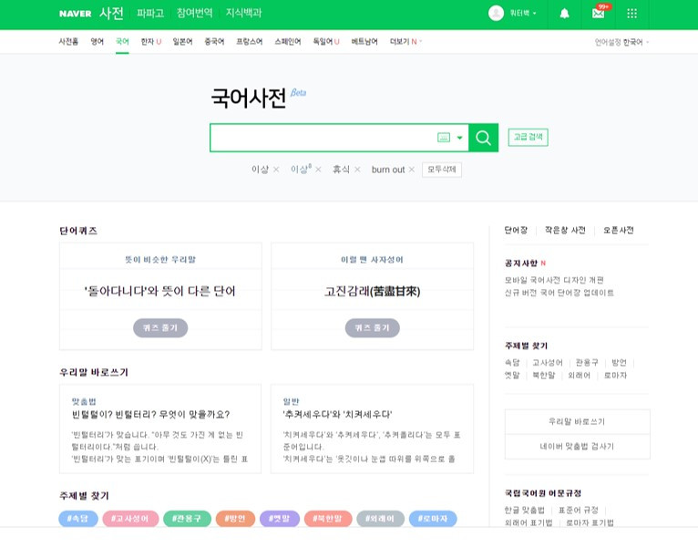Switch to the 일본어 dictionary tab
The height and width of the screenshot is (548, 698).
182,41
